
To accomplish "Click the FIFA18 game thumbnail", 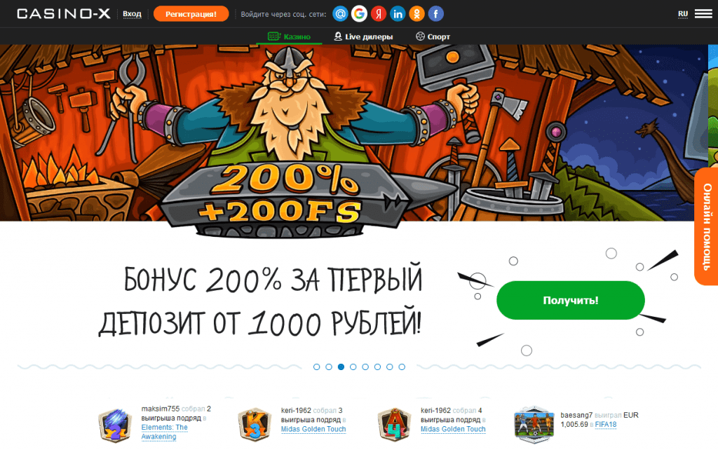I will pos(534,424).
